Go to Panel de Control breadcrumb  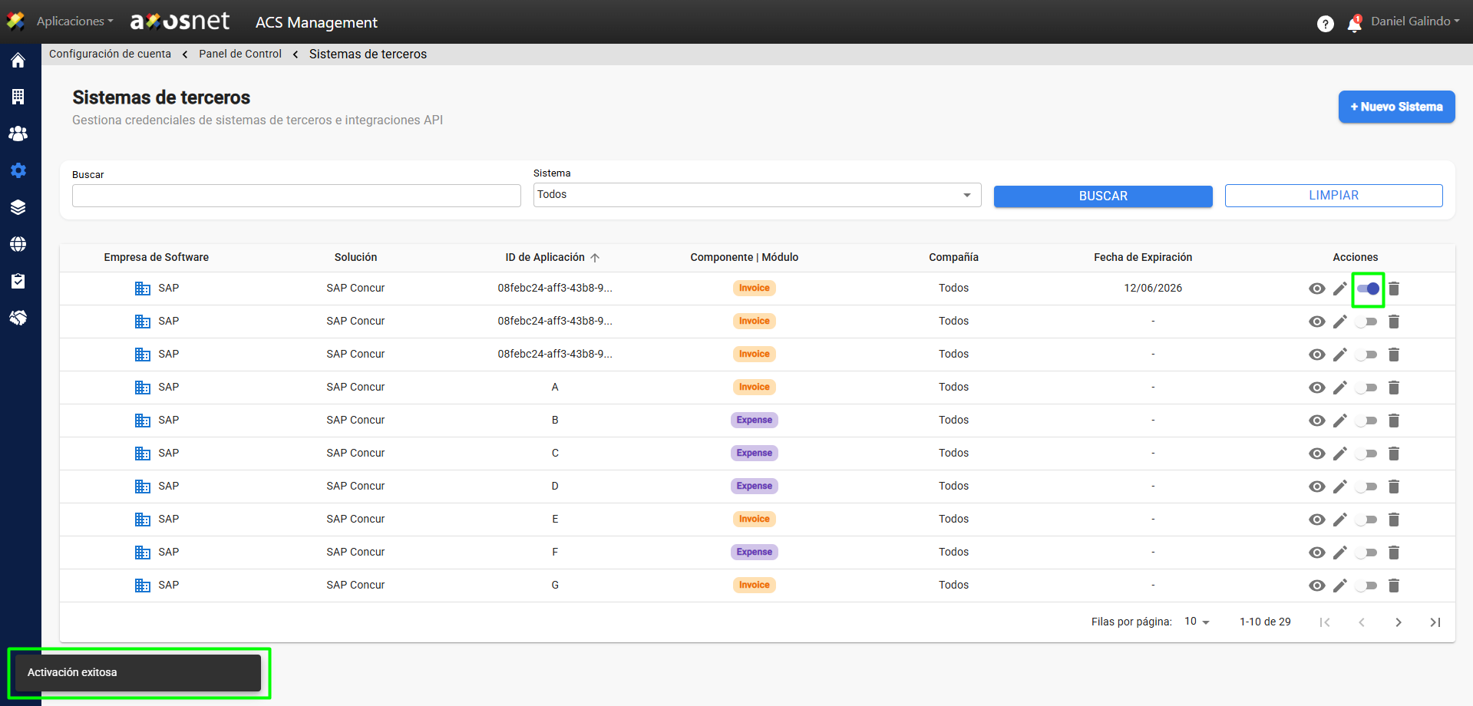pos(240,54)
